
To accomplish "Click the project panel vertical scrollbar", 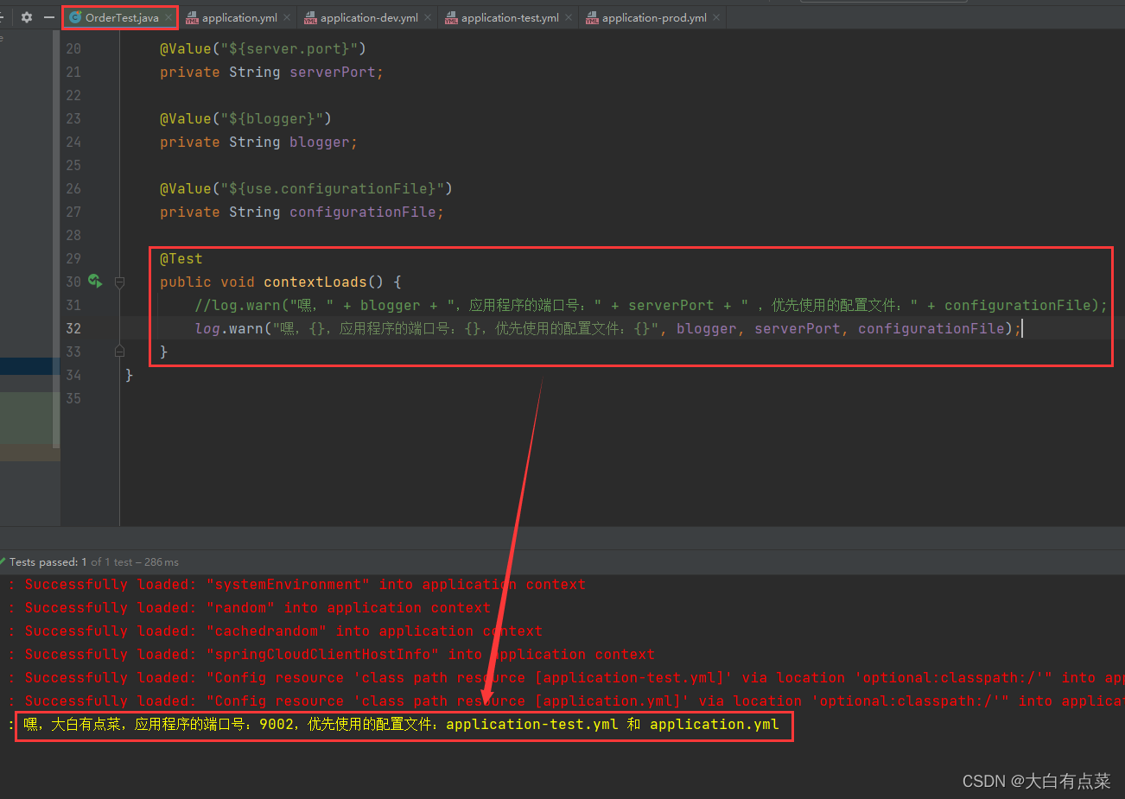I will [56, 240].
